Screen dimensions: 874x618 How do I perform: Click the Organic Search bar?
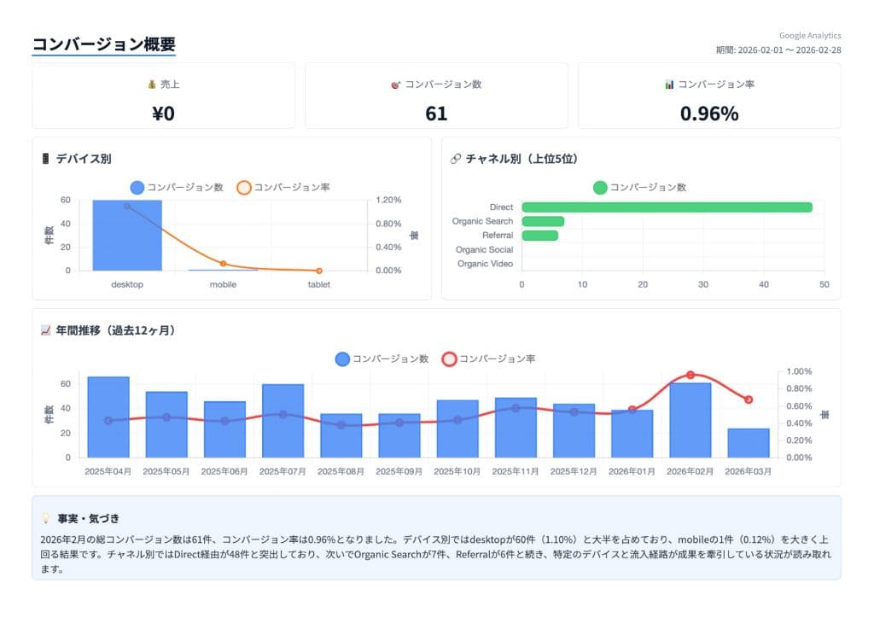pos(543,221)
